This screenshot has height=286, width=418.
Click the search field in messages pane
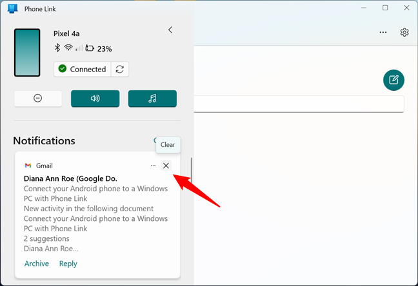tap(299, 104)
